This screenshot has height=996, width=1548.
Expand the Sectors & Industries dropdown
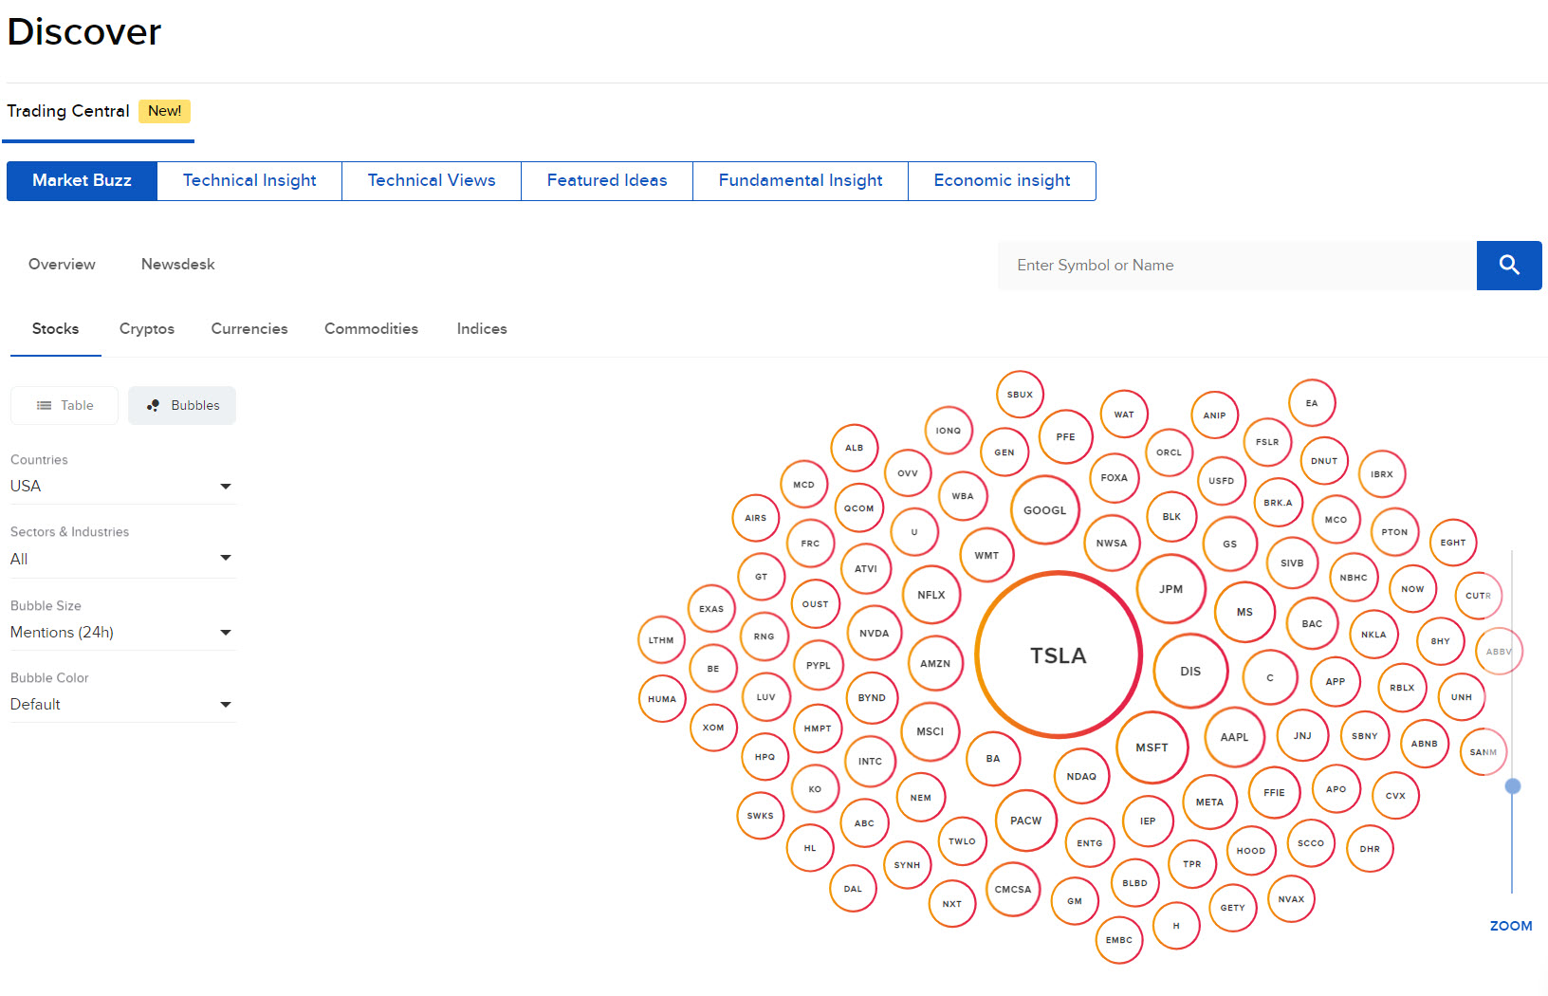(x=122, y=559)
